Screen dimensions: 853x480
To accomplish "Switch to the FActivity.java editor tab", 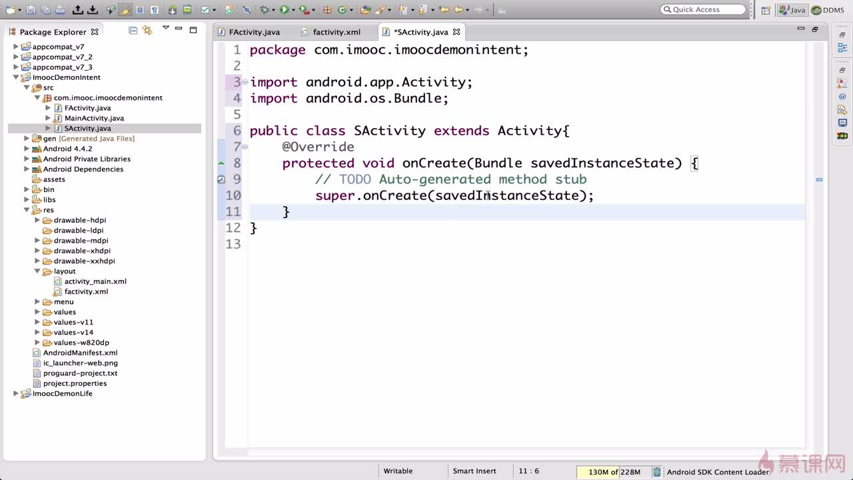I will 249,32.
